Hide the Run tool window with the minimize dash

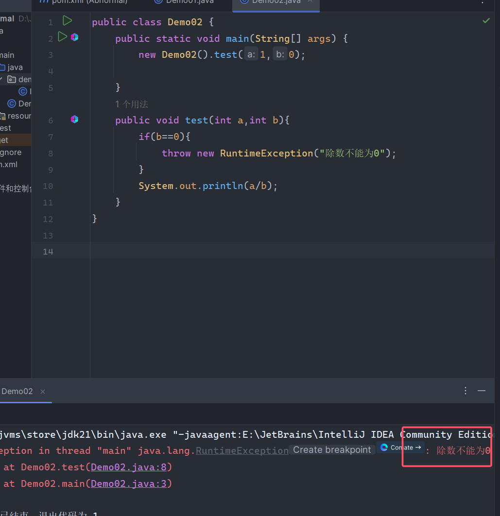click(482, 391)
